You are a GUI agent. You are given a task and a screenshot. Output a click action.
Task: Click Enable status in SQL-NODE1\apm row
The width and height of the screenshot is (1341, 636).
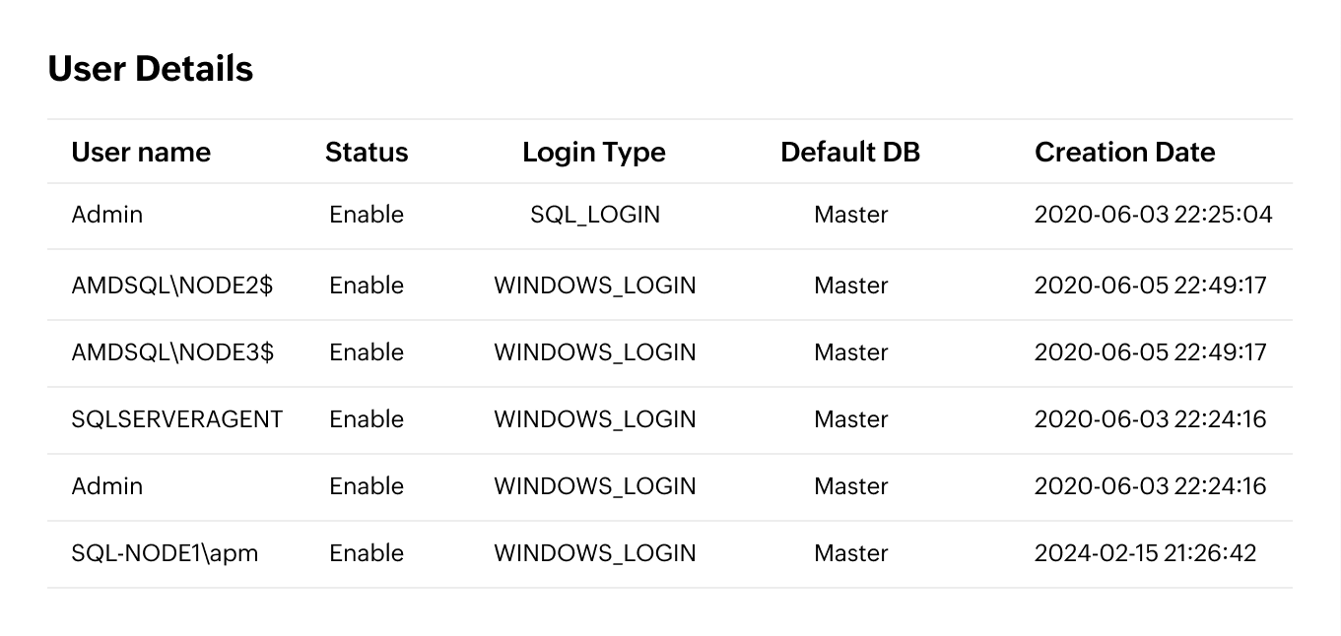pos(367,553)
